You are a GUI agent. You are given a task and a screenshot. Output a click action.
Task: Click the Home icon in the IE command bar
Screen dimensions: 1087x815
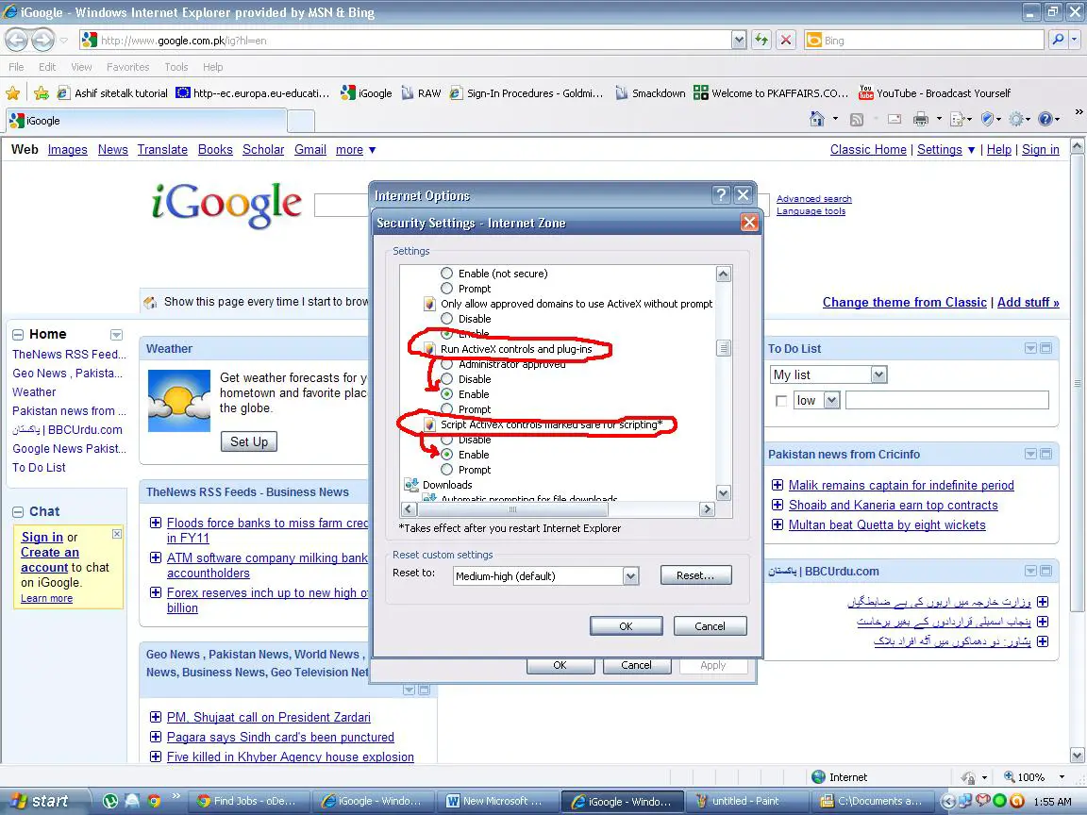coord(817,119)
